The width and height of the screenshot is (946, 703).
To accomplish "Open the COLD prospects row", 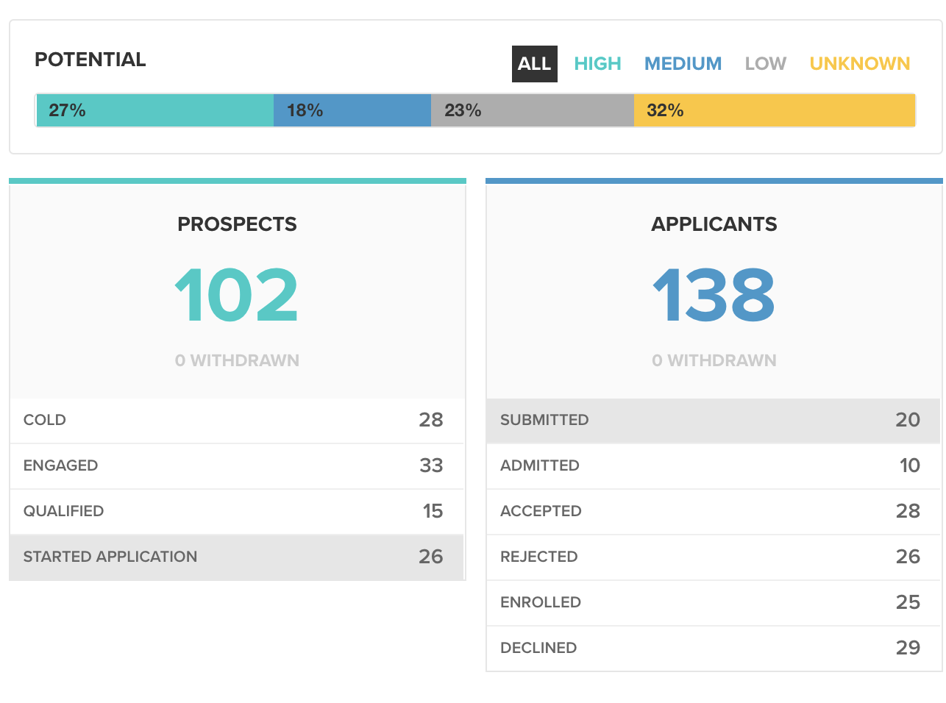I will coord(237,420).
